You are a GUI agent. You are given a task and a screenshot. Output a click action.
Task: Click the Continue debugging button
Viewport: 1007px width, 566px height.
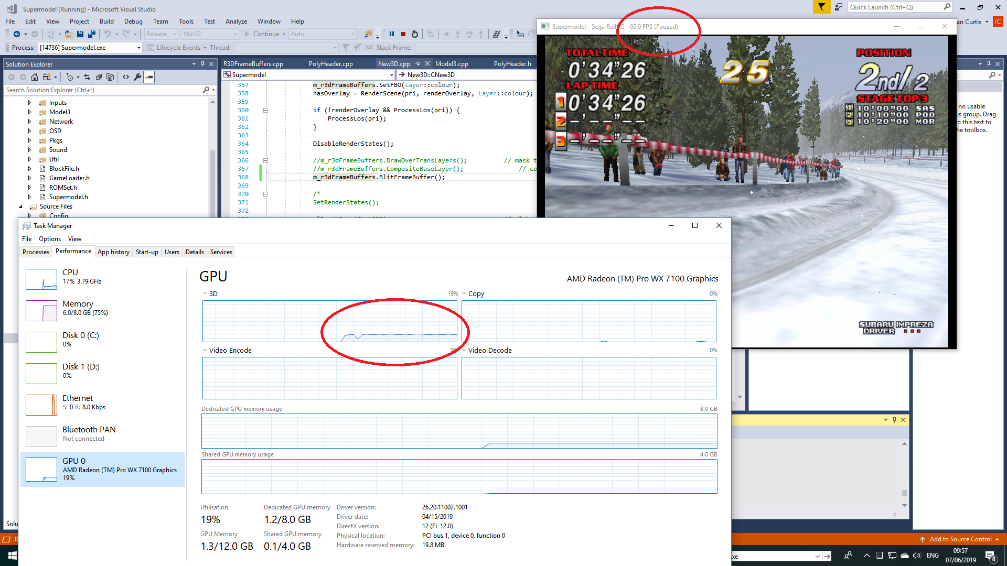click(x=264, y=34)
